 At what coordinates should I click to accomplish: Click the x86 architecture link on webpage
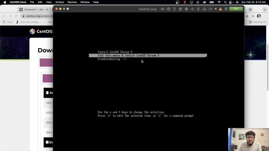(49, 103)
